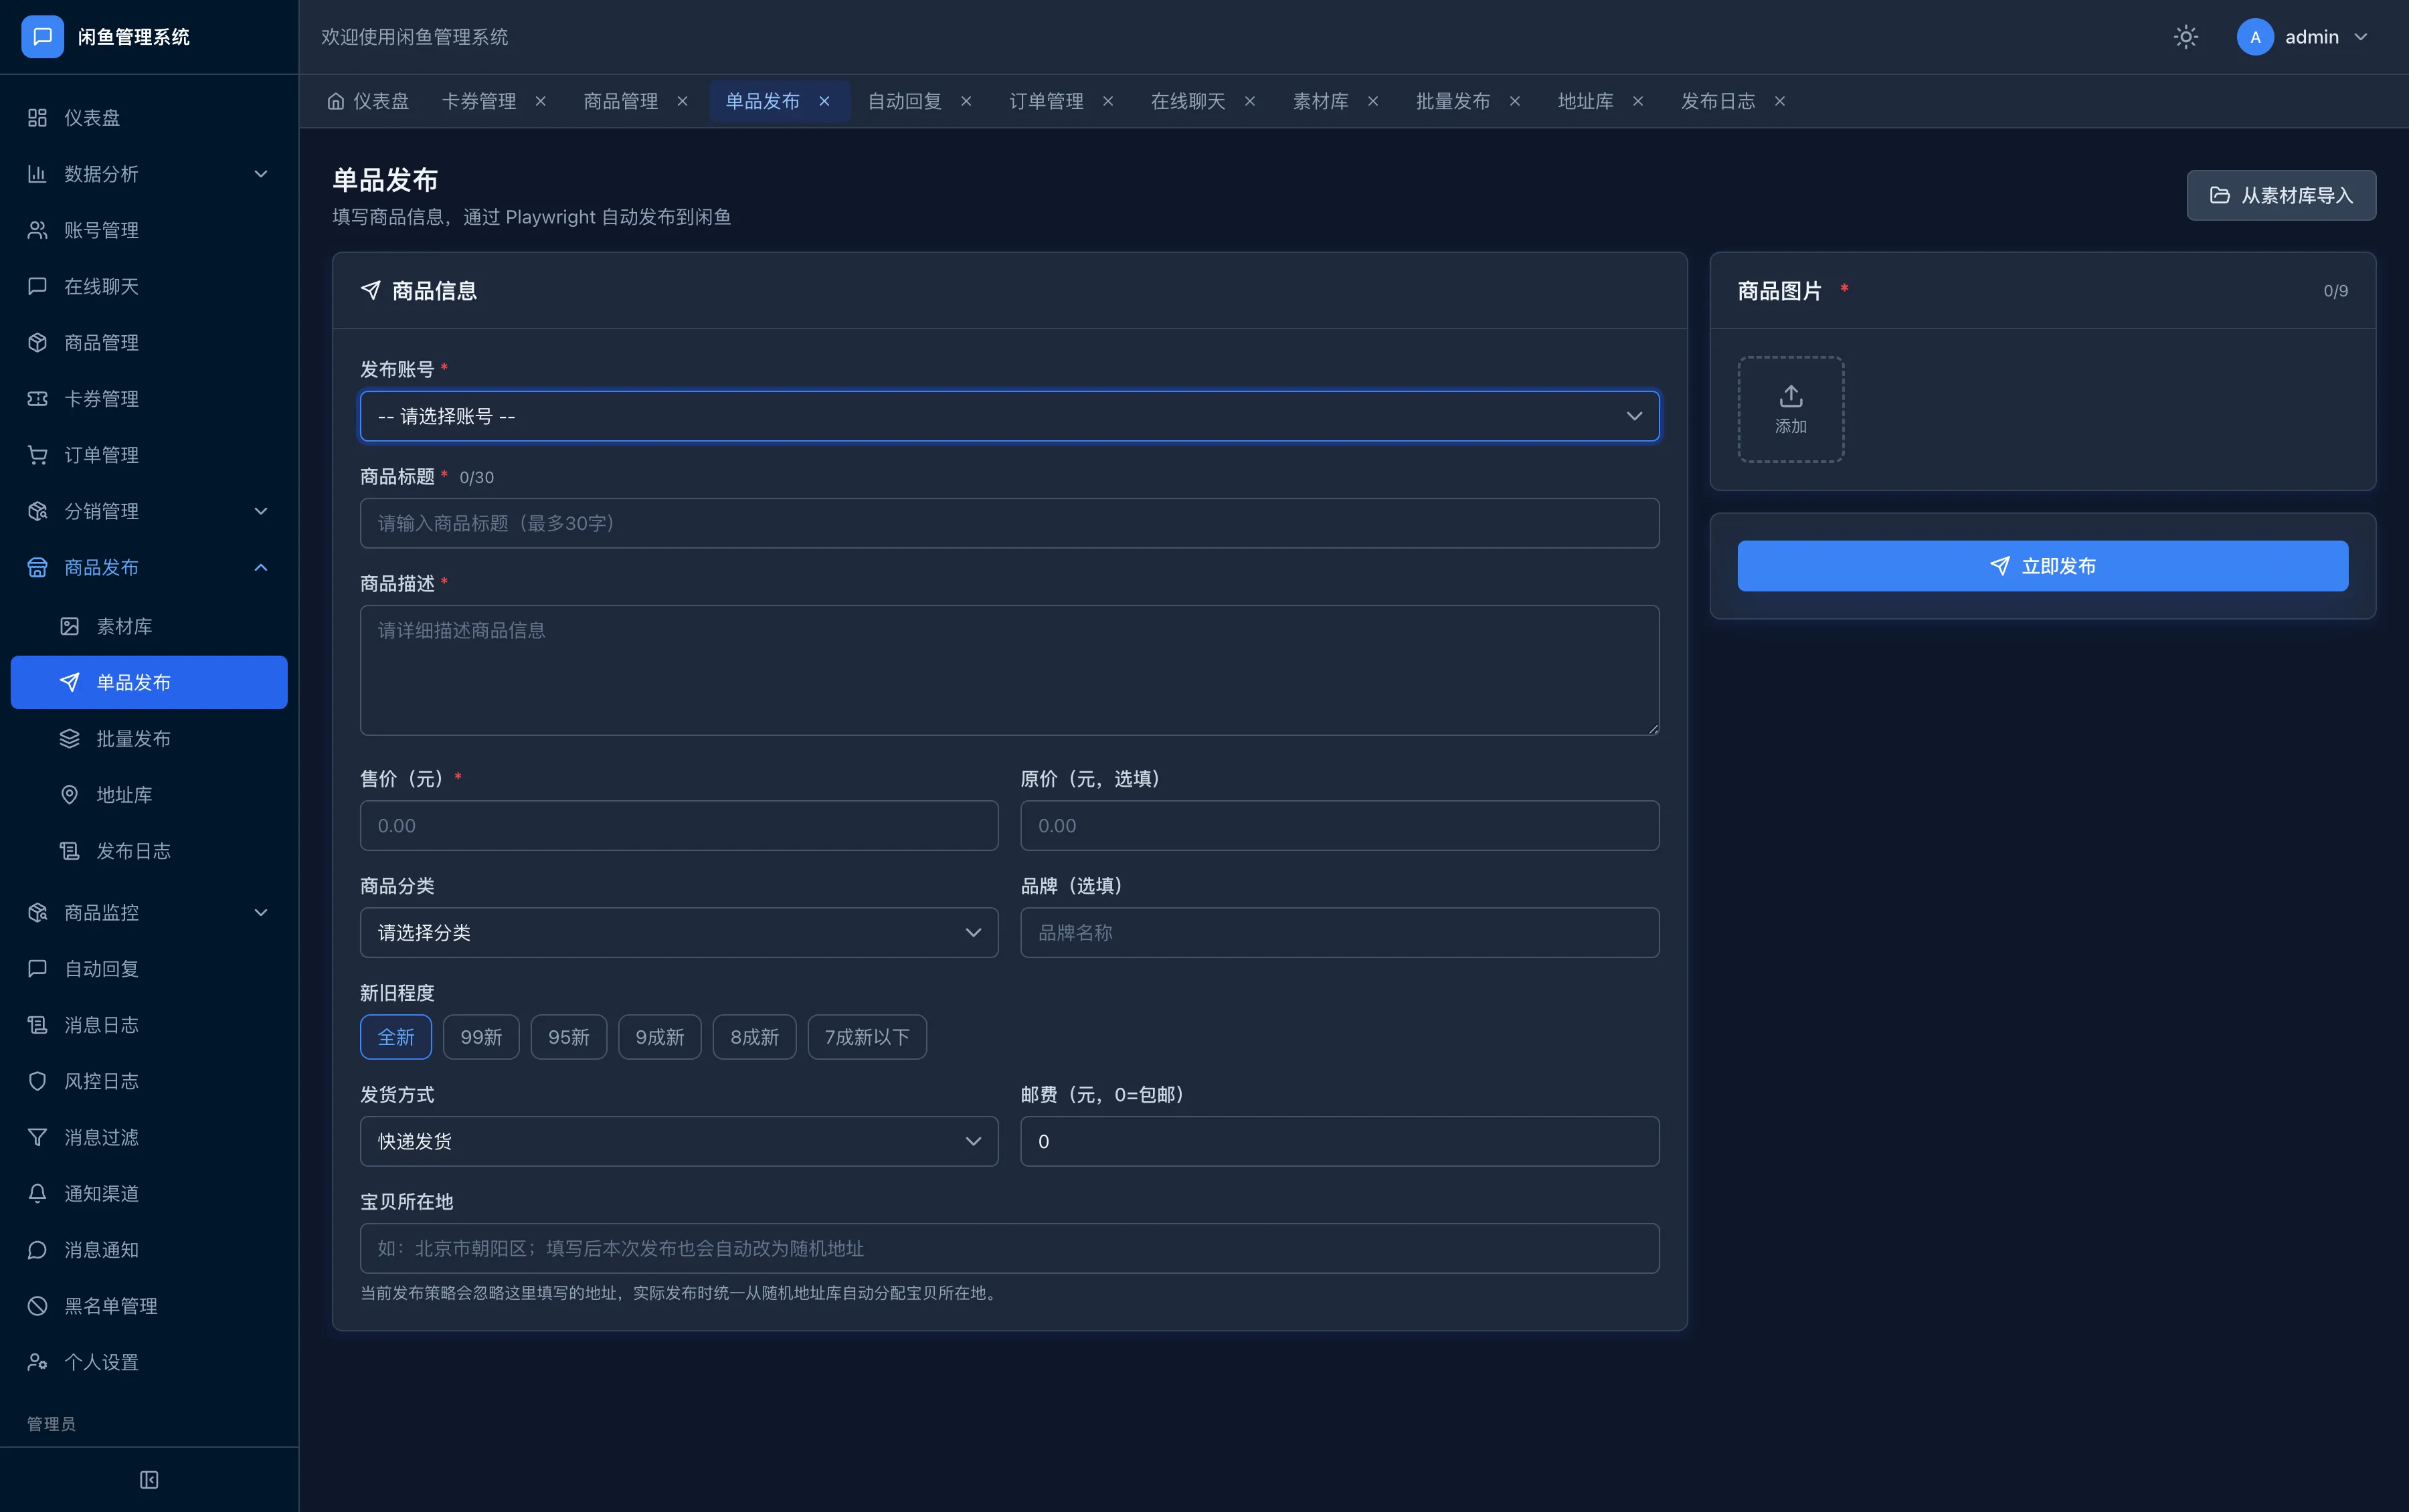The height and width of the screenshot is (1512, 2409).
Task: Expand the 数据分析 sidebar group
Action: click(149, 174)
